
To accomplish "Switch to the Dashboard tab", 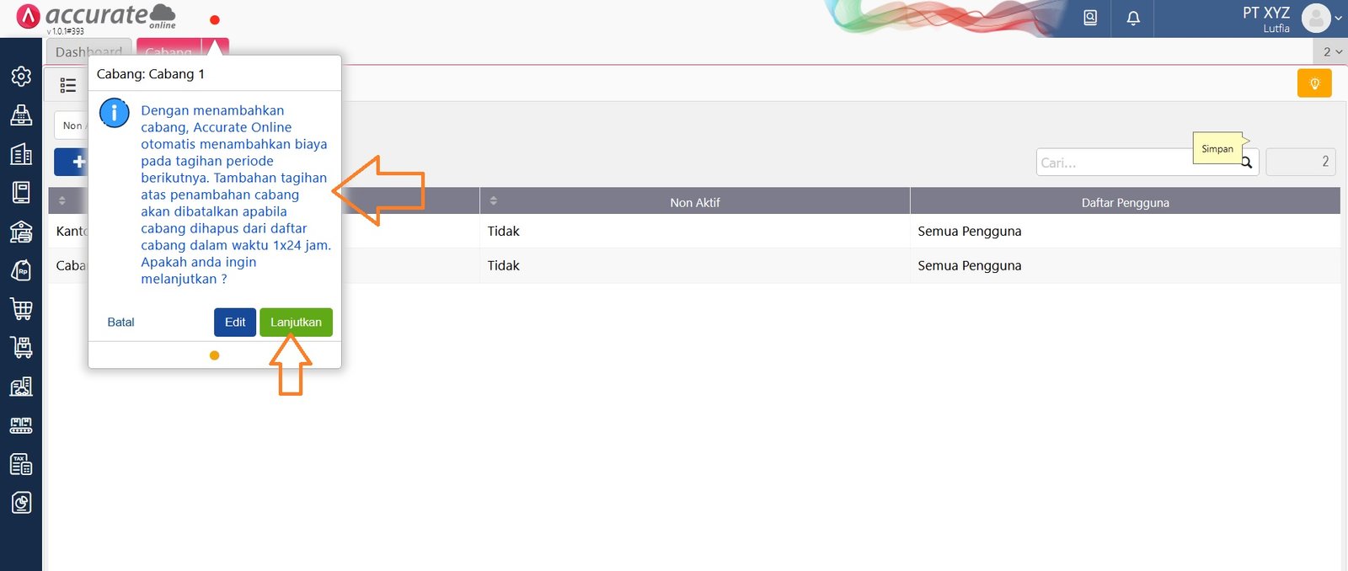I will tap(88, 51).
